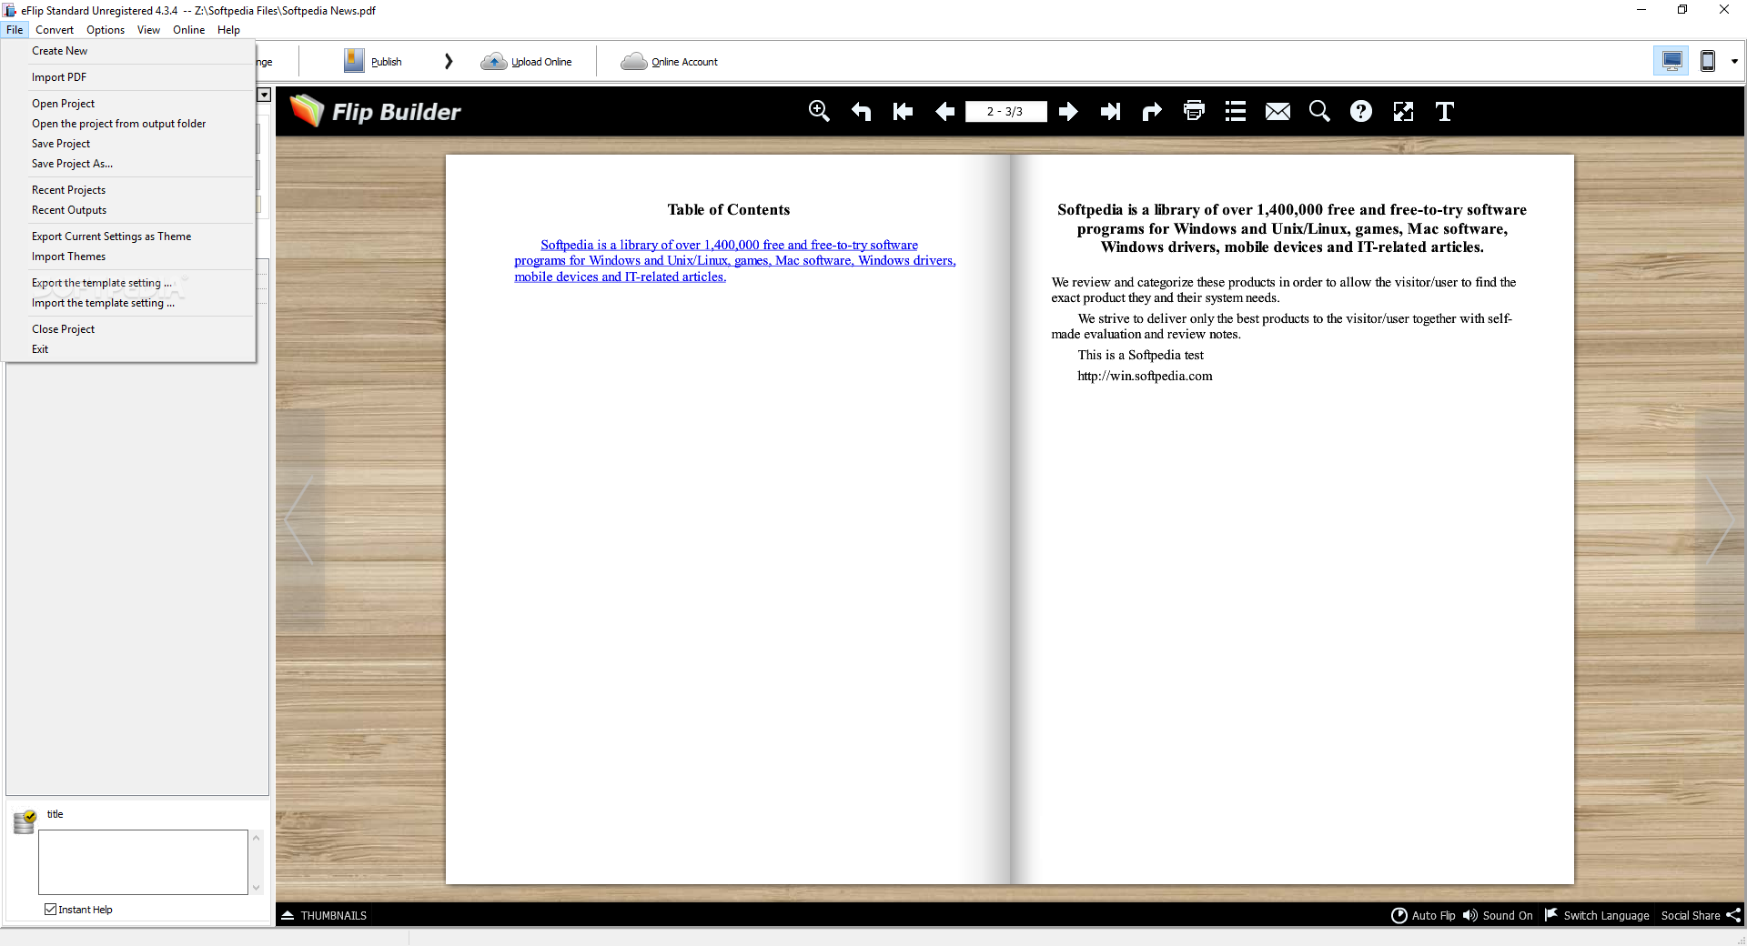Open the Options menu
This screenshot has height=946, width=1747.
click(x=106, y=29)
